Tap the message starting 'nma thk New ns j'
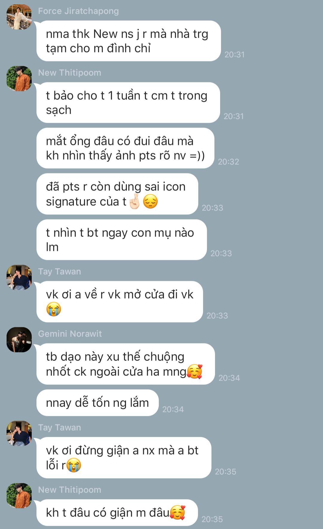This screenshot has width=323, height=529. [x=129, y=41]
